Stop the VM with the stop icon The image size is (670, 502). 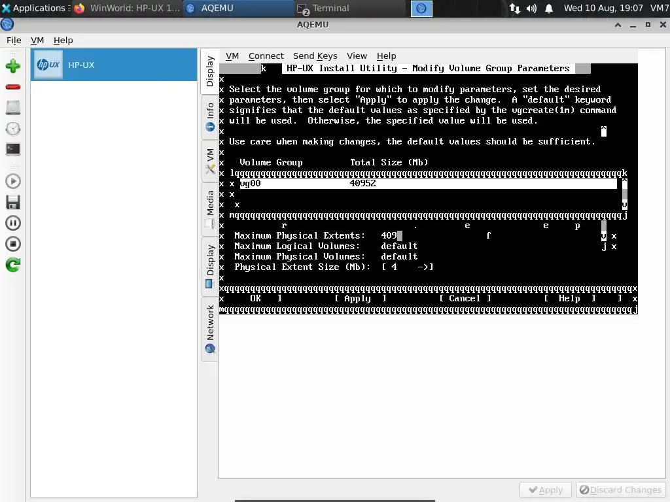click(13, 244)
